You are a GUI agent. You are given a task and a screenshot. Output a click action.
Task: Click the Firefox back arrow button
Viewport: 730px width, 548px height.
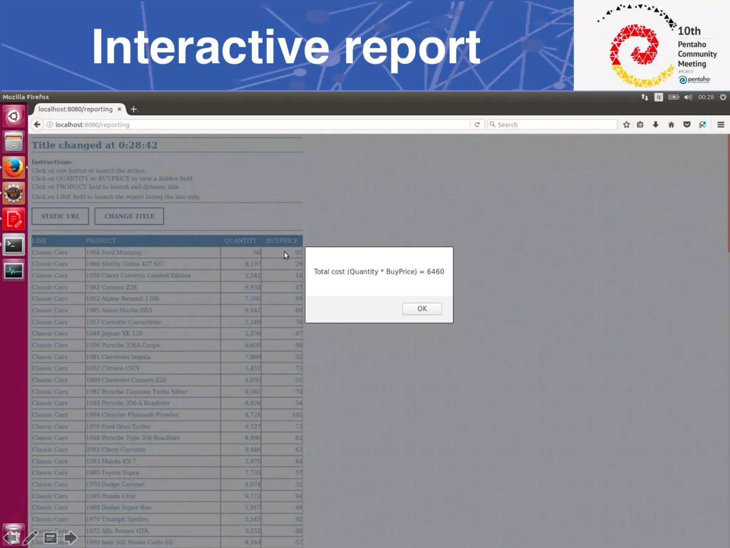coord(37,125)
